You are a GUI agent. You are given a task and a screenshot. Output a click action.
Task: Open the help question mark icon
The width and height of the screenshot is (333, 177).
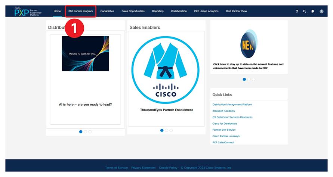[297, 12]
